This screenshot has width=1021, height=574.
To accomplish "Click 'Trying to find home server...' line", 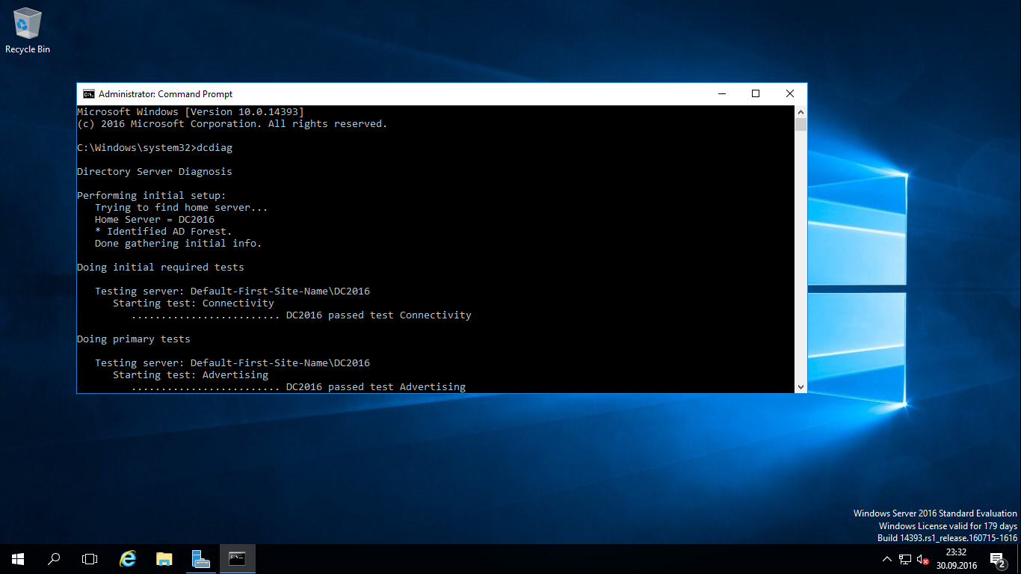I will (182, 208).
